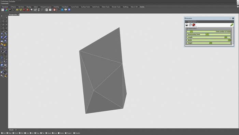Click the white panel layout toolbar icon
Screen dimensions: 239x135
tap(47, 10)
